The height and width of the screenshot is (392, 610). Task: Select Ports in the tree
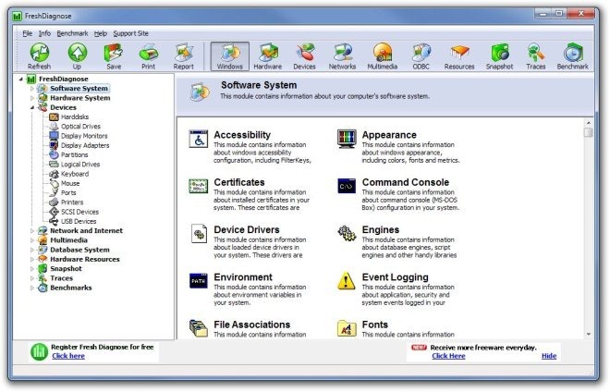pos(68,193)
